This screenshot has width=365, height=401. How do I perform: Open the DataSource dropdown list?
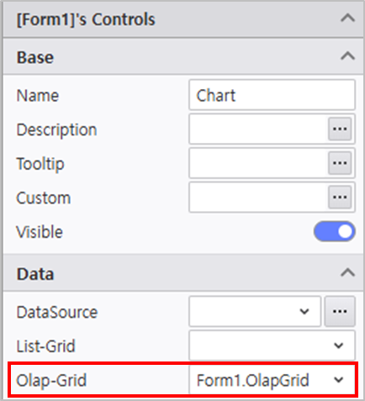click(255, 311)
